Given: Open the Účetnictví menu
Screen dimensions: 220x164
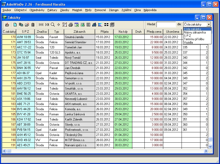Looking at the screenshot, I should (20, 10).
